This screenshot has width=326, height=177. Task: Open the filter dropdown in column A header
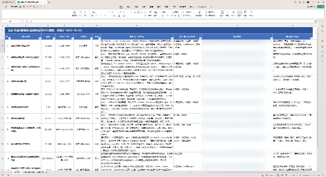9,38
